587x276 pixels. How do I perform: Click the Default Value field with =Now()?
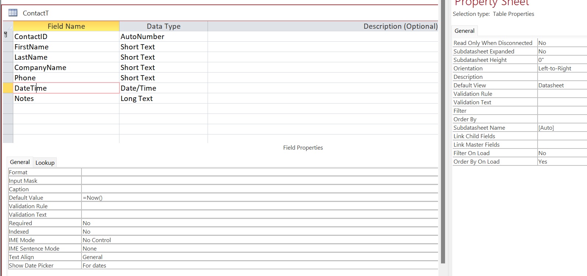258,198
